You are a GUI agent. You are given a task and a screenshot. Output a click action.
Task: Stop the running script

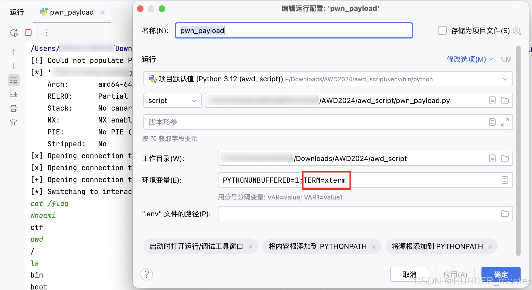(x=28, y=32)
